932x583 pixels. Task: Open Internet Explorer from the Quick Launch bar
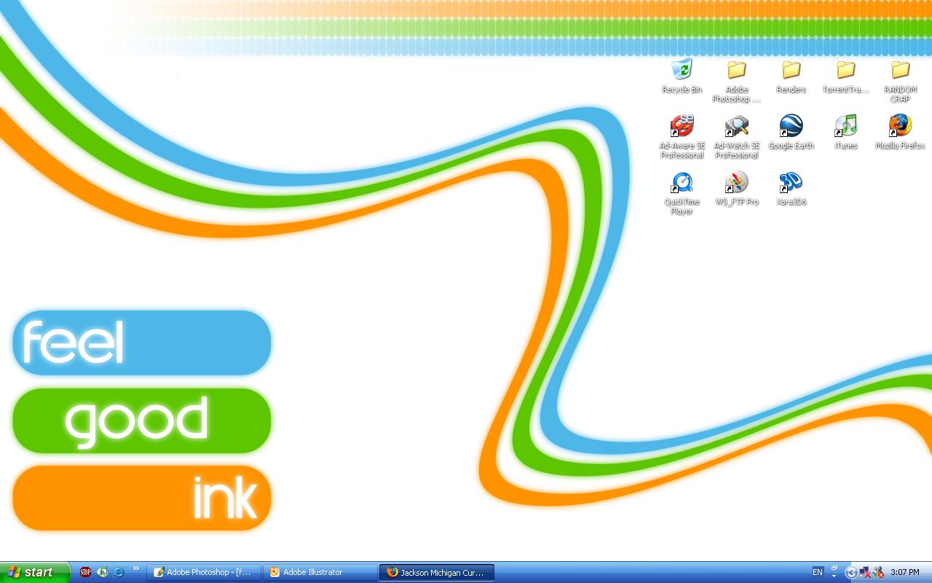(x=118, y=572)
